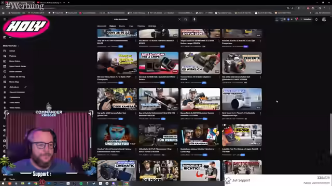
Task: Open three-dot menu of Perfekte Kamera video
Action: click(x=260, y=77)
